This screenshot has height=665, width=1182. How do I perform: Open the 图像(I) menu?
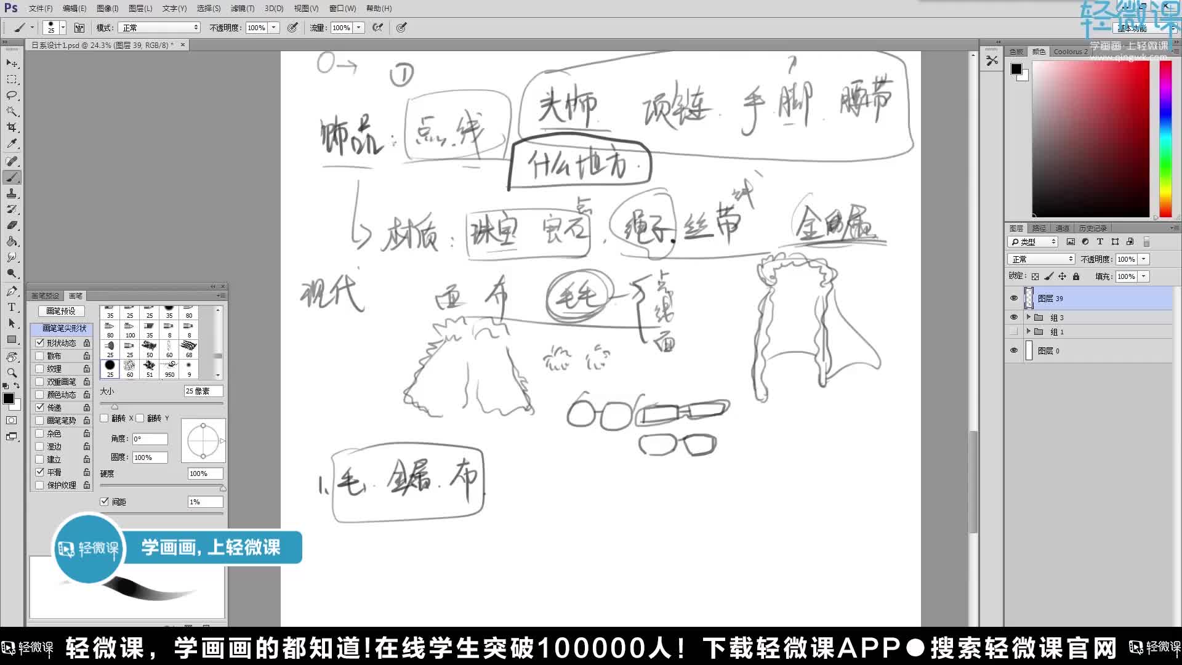point(107,9)
